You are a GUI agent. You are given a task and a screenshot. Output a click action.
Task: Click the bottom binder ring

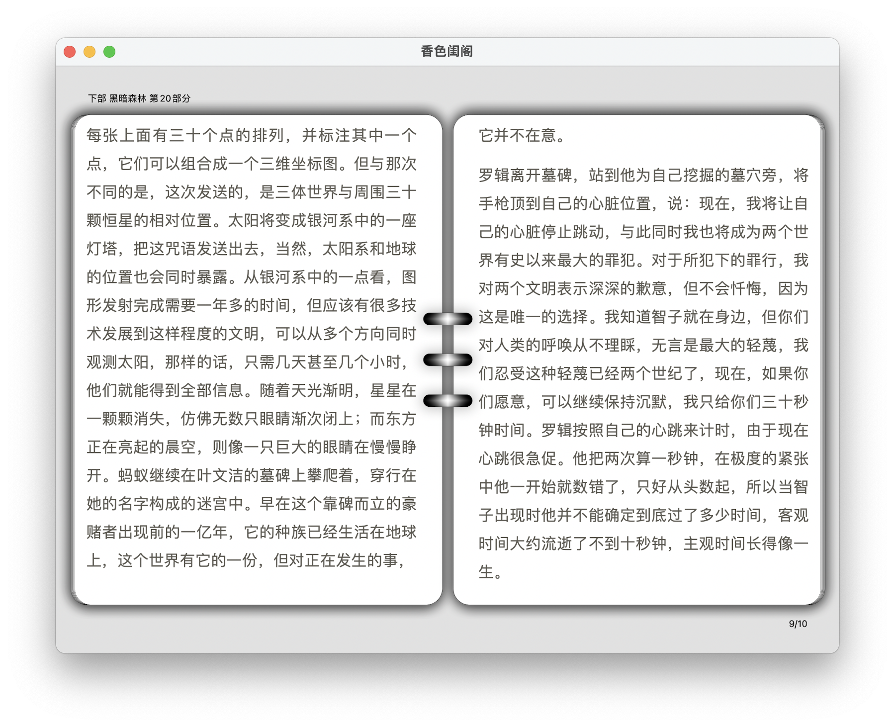point(447,400)
